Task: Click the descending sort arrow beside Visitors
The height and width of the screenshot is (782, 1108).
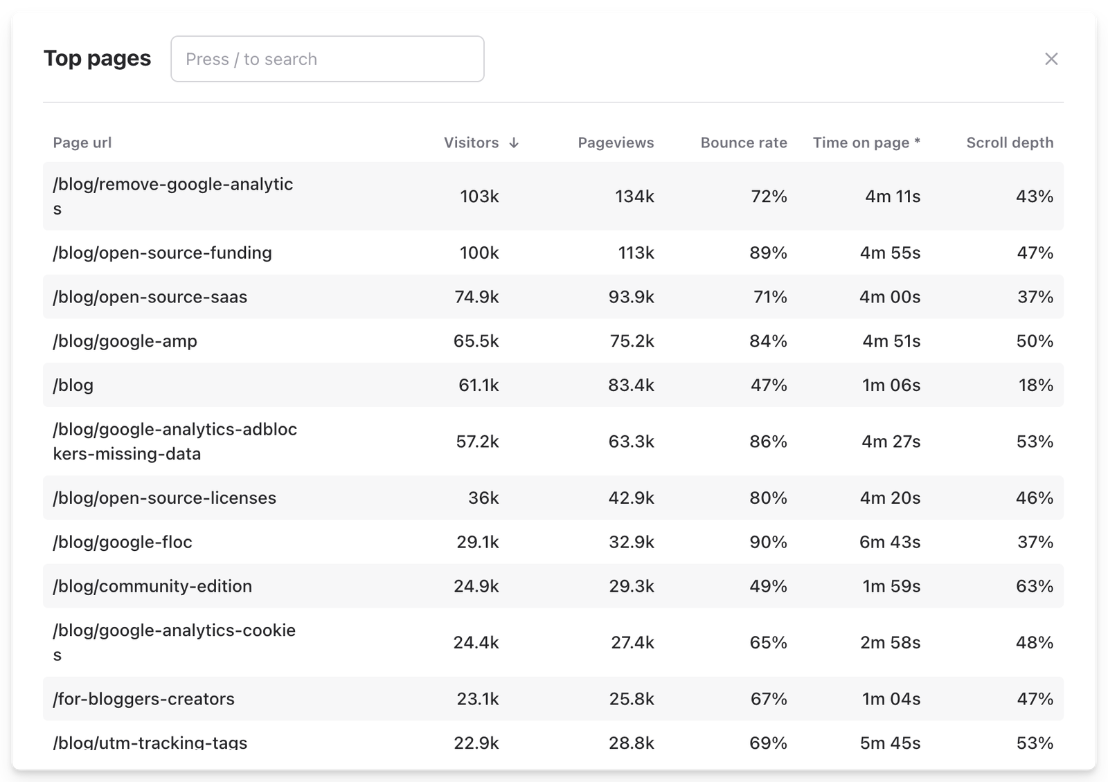Action: 514,143
